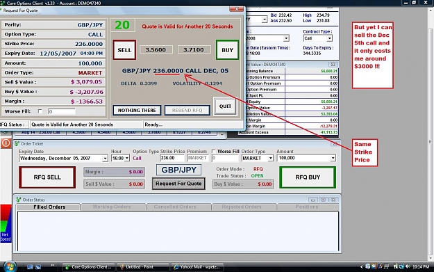This screenshot has height=272, width=434.
Task: Click the Buy $ Value $ -3,207.96
Action: click(86, 92)
